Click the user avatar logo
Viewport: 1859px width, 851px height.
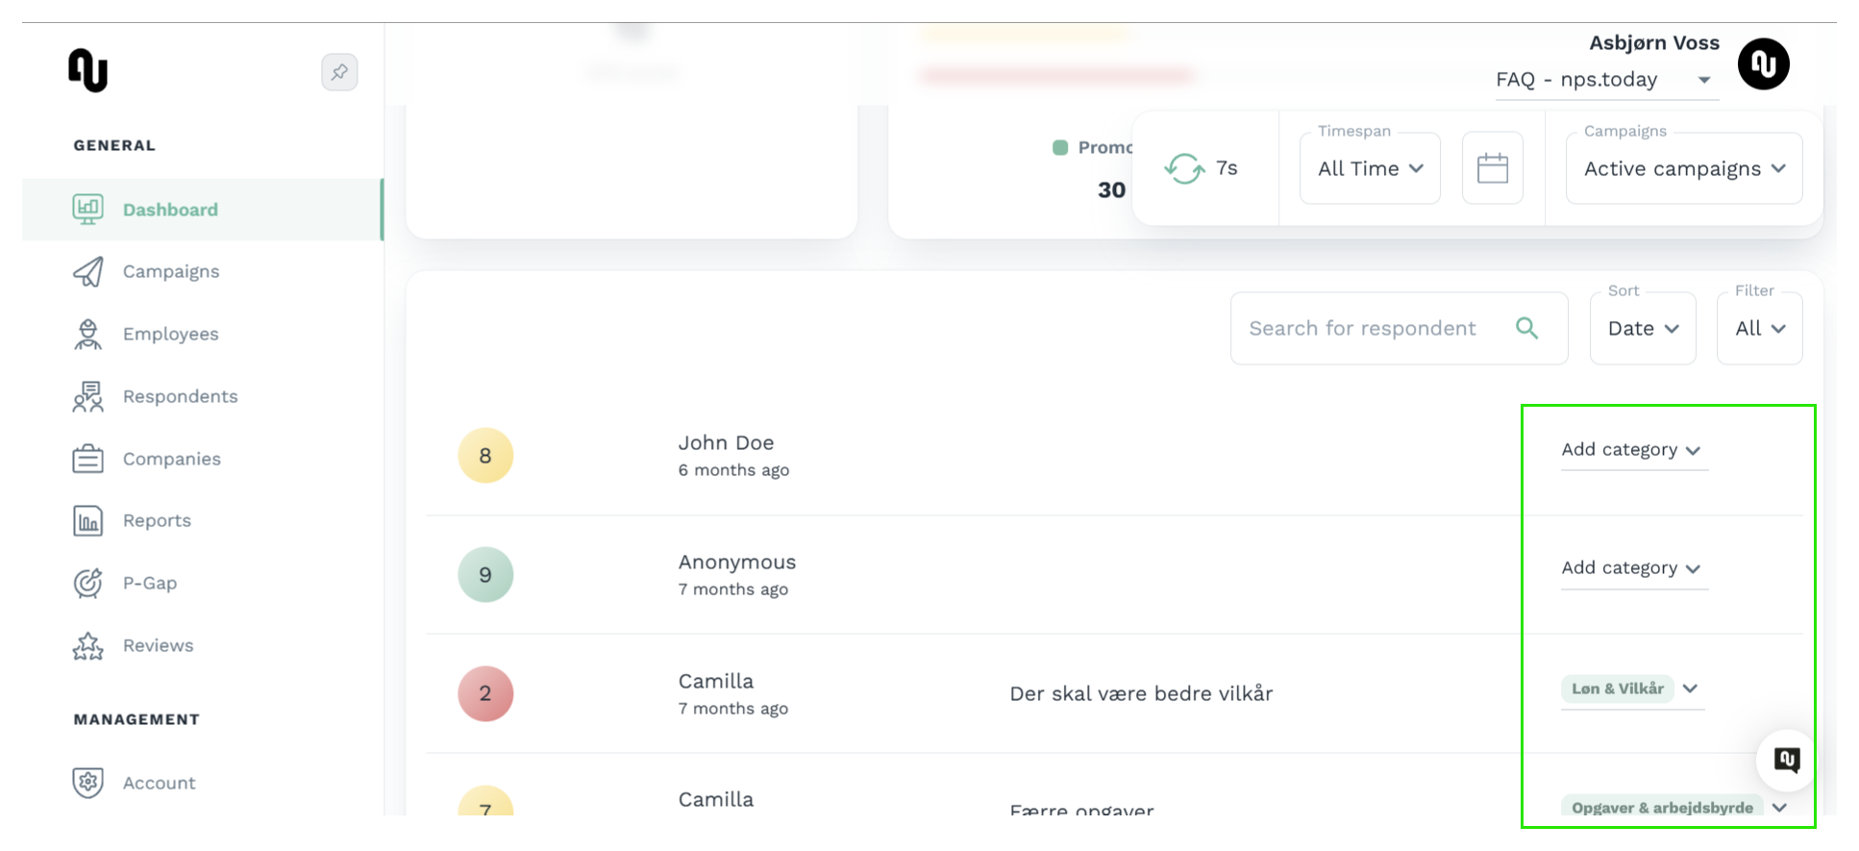tap(1763, 64)
